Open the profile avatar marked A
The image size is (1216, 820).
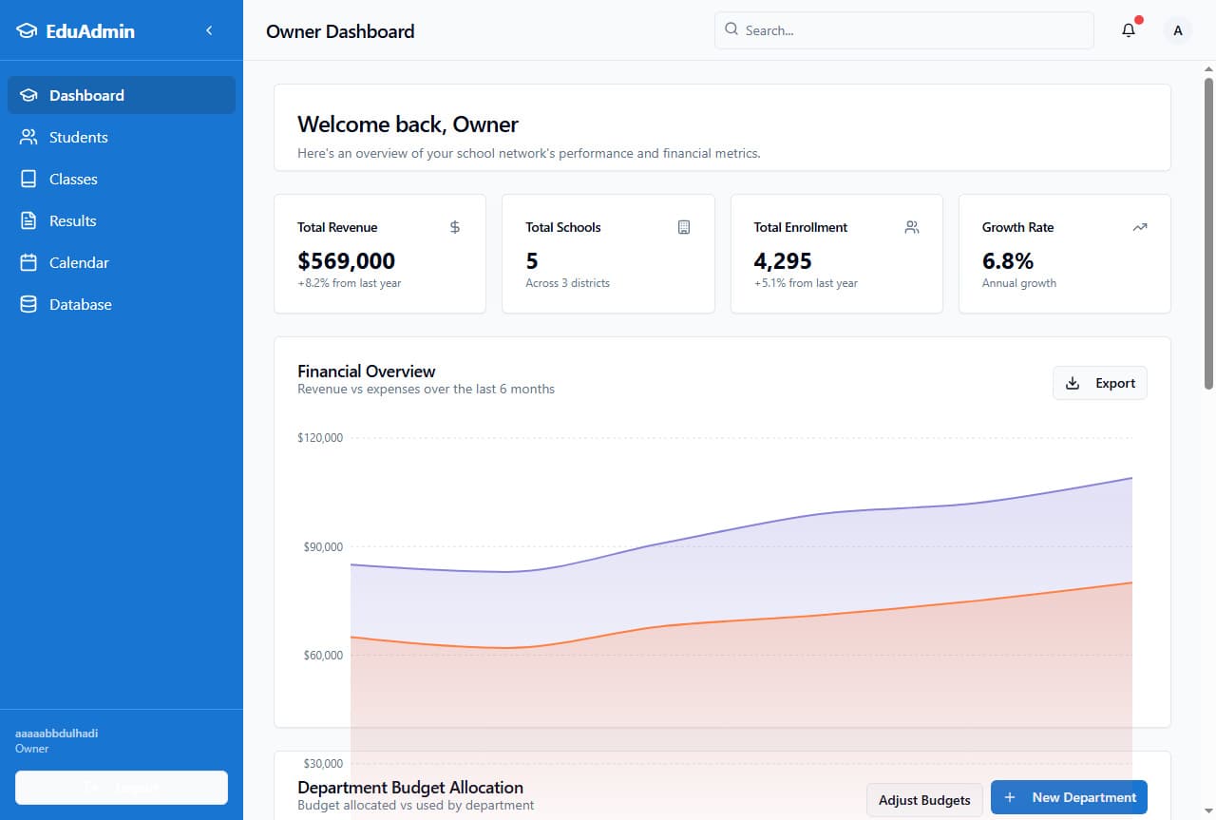point(1177,29)
